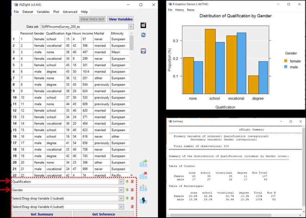
Task: Click the Hours column header
Action: (76, 33)
